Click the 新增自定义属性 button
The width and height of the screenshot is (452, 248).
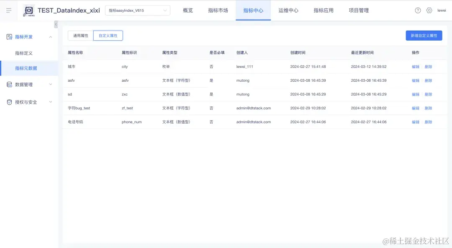pos(424,36)
